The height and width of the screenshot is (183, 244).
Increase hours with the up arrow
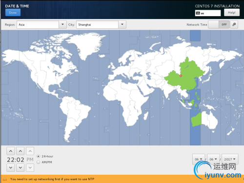[11, 151]
